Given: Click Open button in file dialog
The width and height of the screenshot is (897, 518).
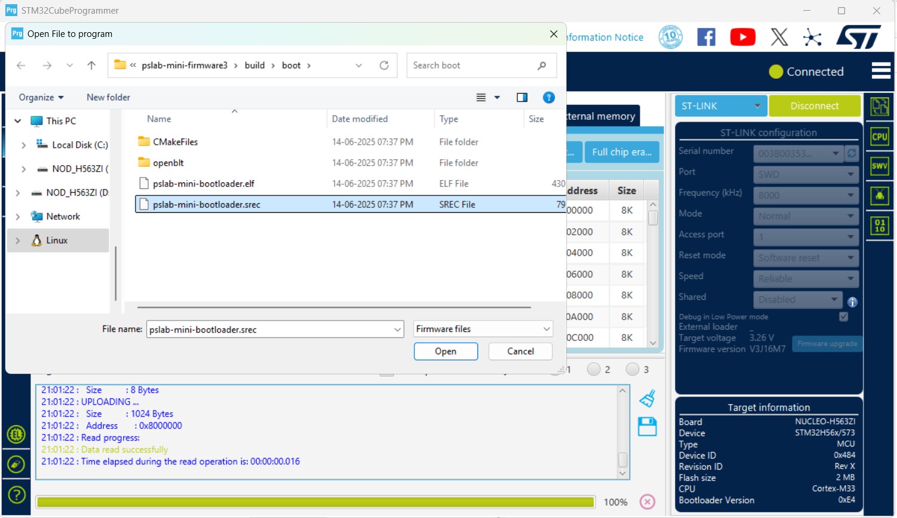Looking at the screenshot, I should click(446, 351).
